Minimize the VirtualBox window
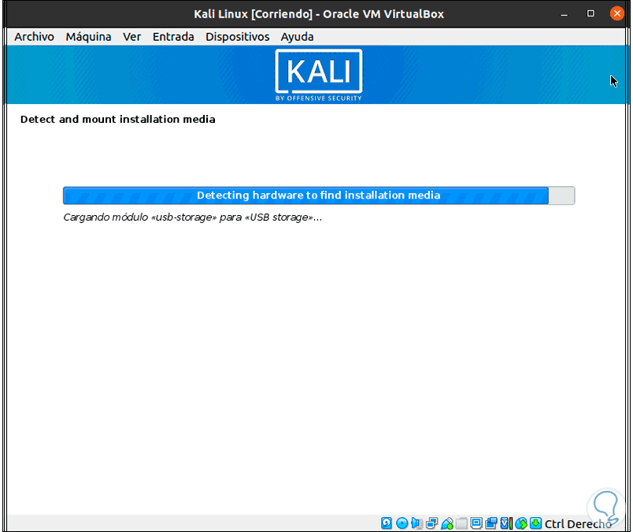The height and width of the screenshot is (532, 633). [x=565, y=14]
